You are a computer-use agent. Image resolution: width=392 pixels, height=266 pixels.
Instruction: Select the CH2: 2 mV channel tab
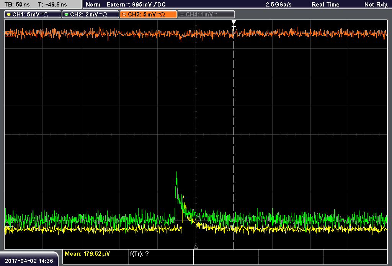(x=90, y=15)
